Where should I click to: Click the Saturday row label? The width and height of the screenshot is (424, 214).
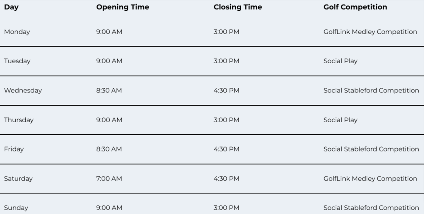pyautogui.click(x=18, y=178)
